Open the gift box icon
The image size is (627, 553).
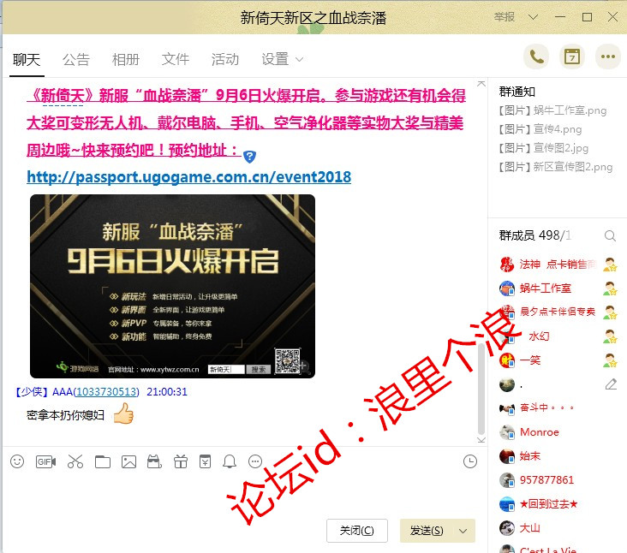[180, 461]
